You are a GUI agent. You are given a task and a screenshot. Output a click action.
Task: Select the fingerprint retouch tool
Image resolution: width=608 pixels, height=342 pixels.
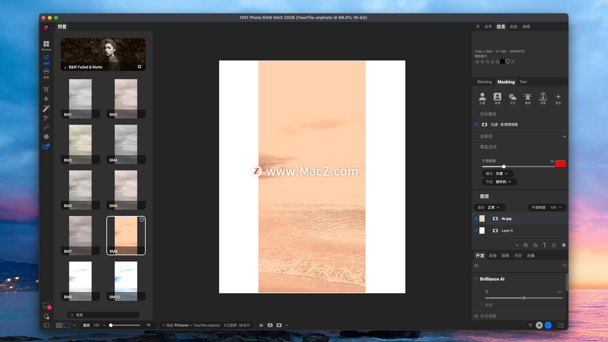[x=46, y=137]
